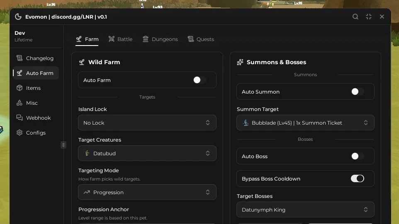Open the Target Creatures Datubud dropdown

click(x=147, y=153)
